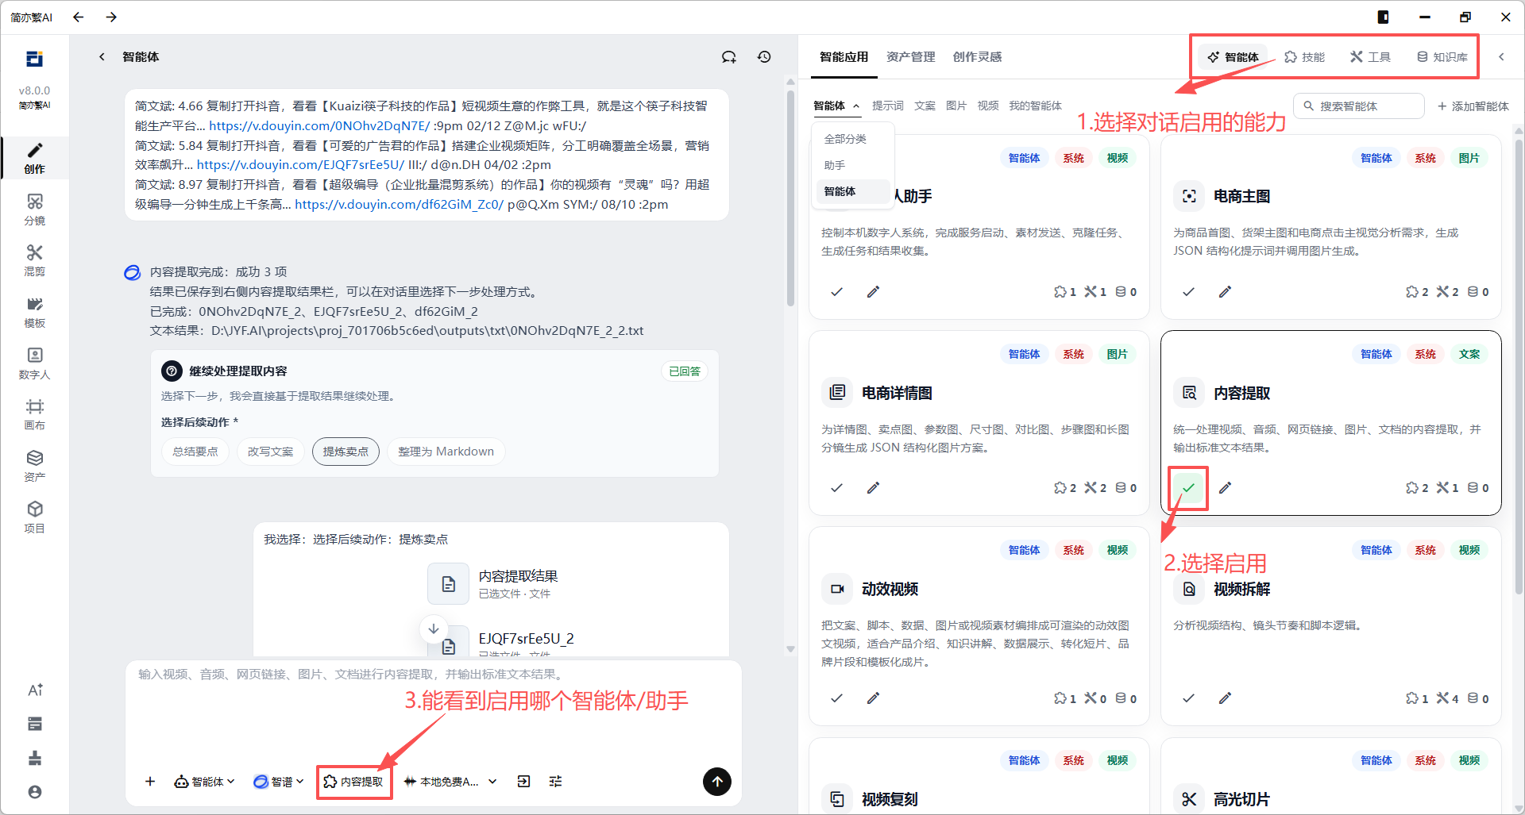Go back from 智能体 chat header chevron
Image resolution: width=1525 pixels, height=815 pixels.
[102, 56]
